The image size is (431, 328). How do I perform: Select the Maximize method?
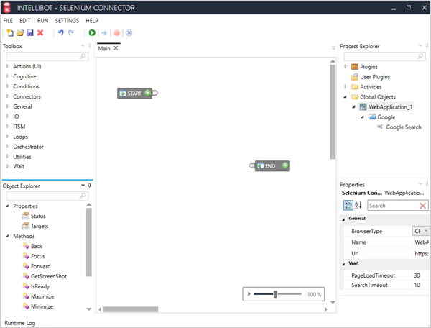[42, 296]
